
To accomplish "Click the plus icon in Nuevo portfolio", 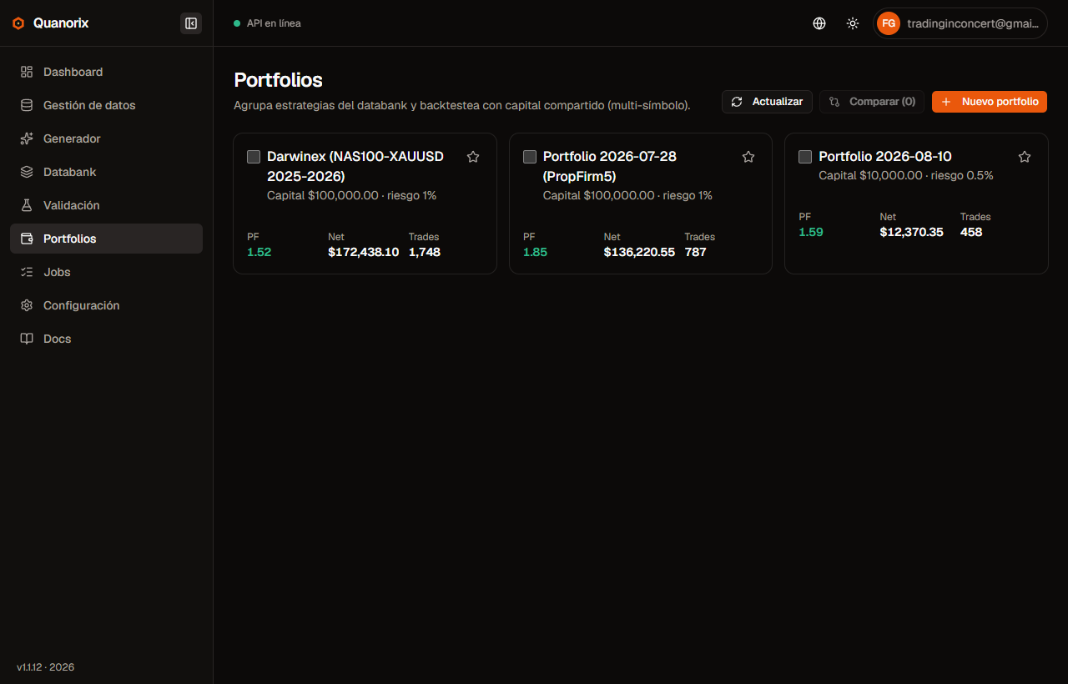I will (946, 102).
